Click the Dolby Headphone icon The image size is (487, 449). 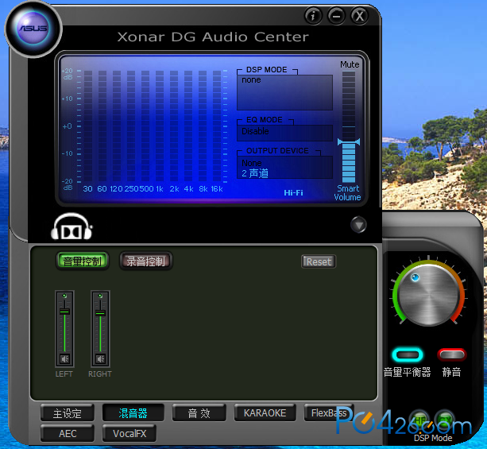point(72,226)
